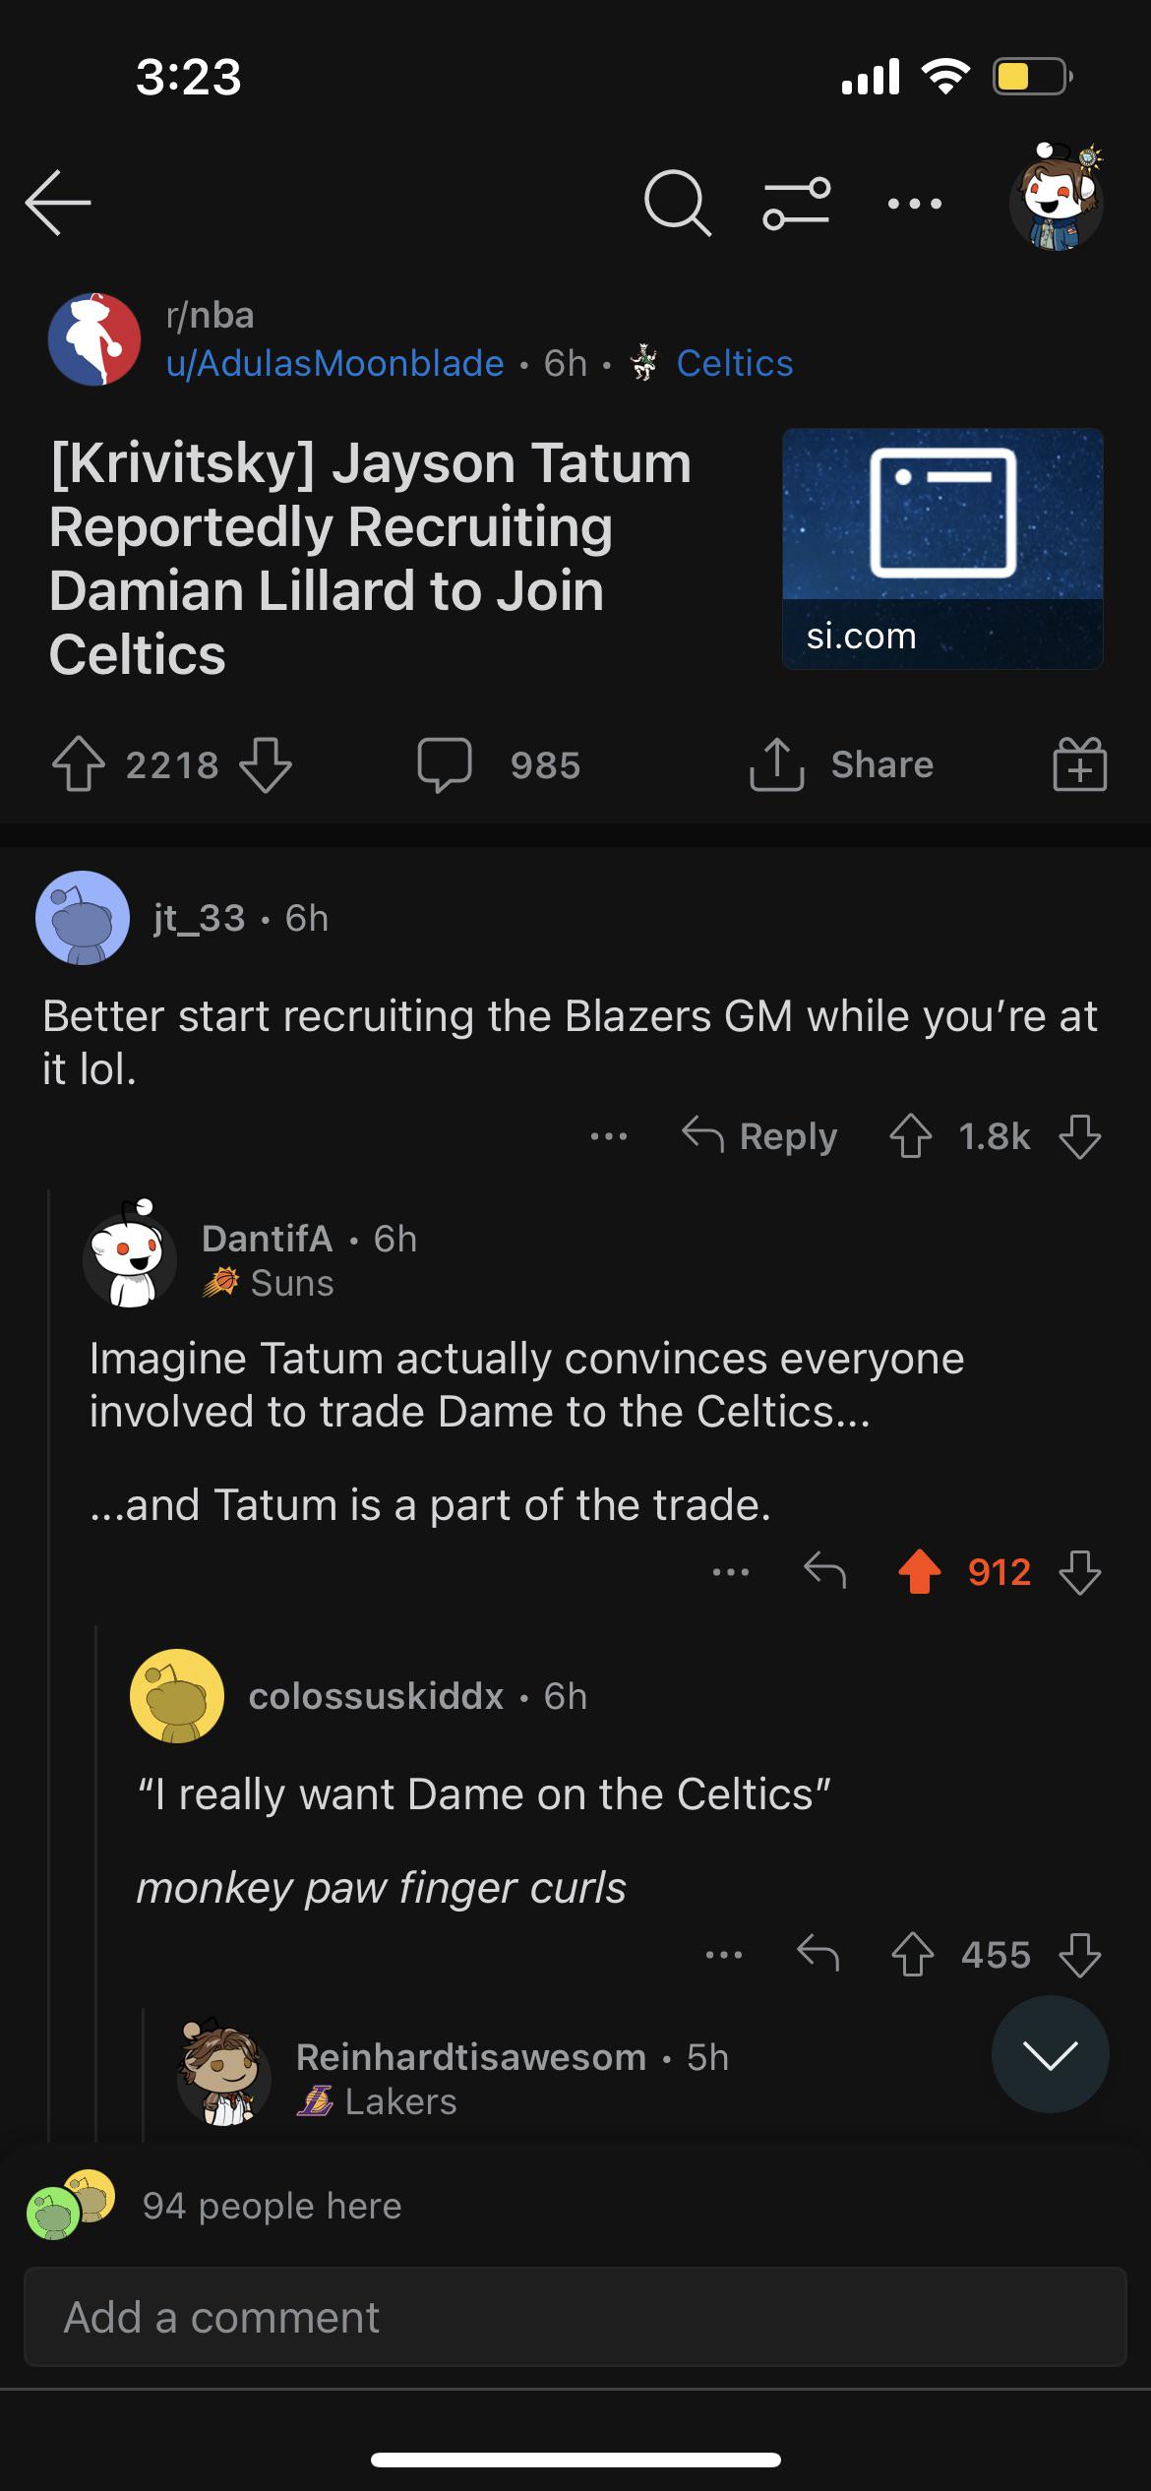Downvote the Jayson Tatum post
The height and width of the screenshot is (2491, 1151).
tap(266, 764)
